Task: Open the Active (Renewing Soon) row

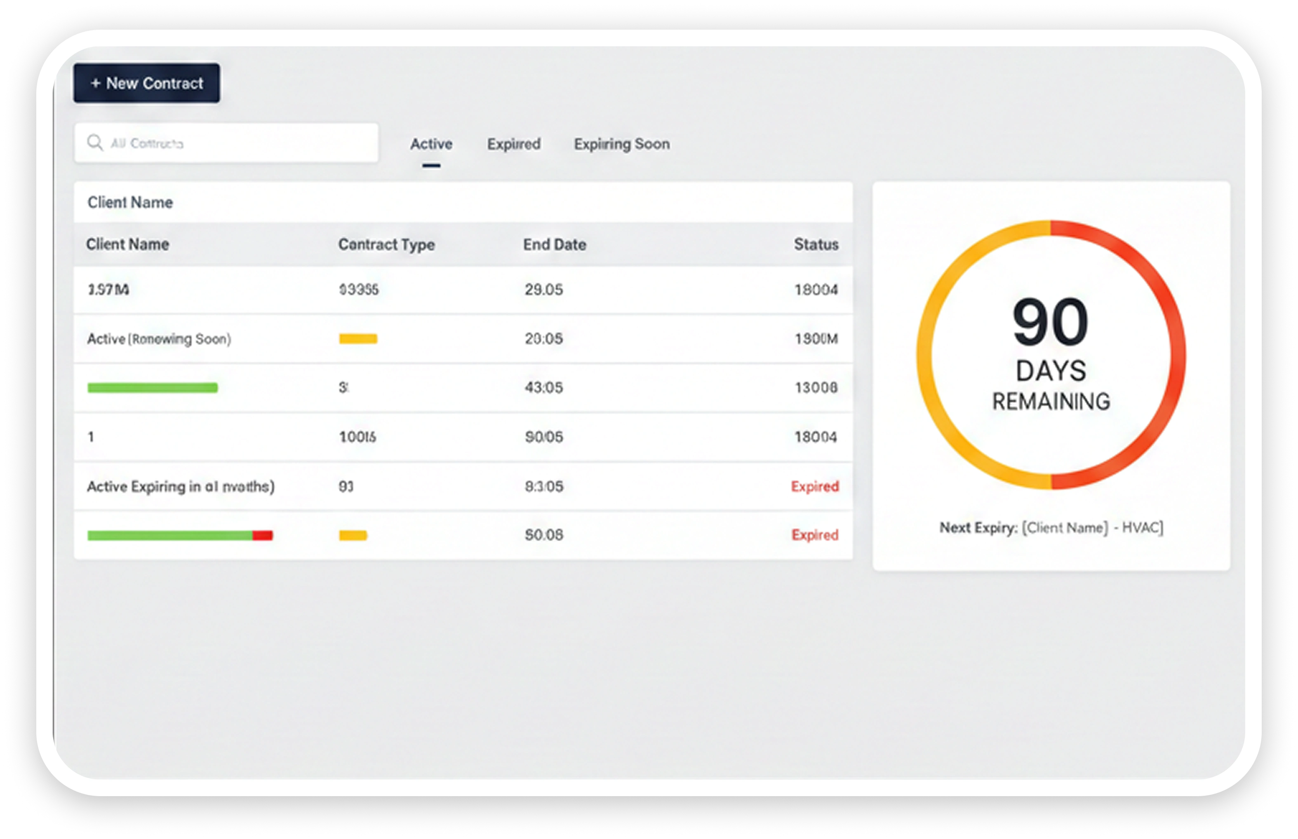Action: tap(463, 339)
